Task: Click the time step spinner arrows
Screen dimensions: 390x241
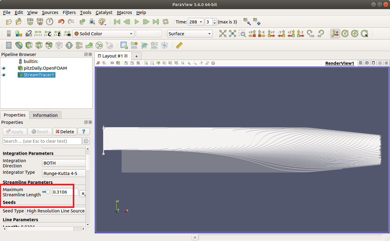Action: (215, 22)
